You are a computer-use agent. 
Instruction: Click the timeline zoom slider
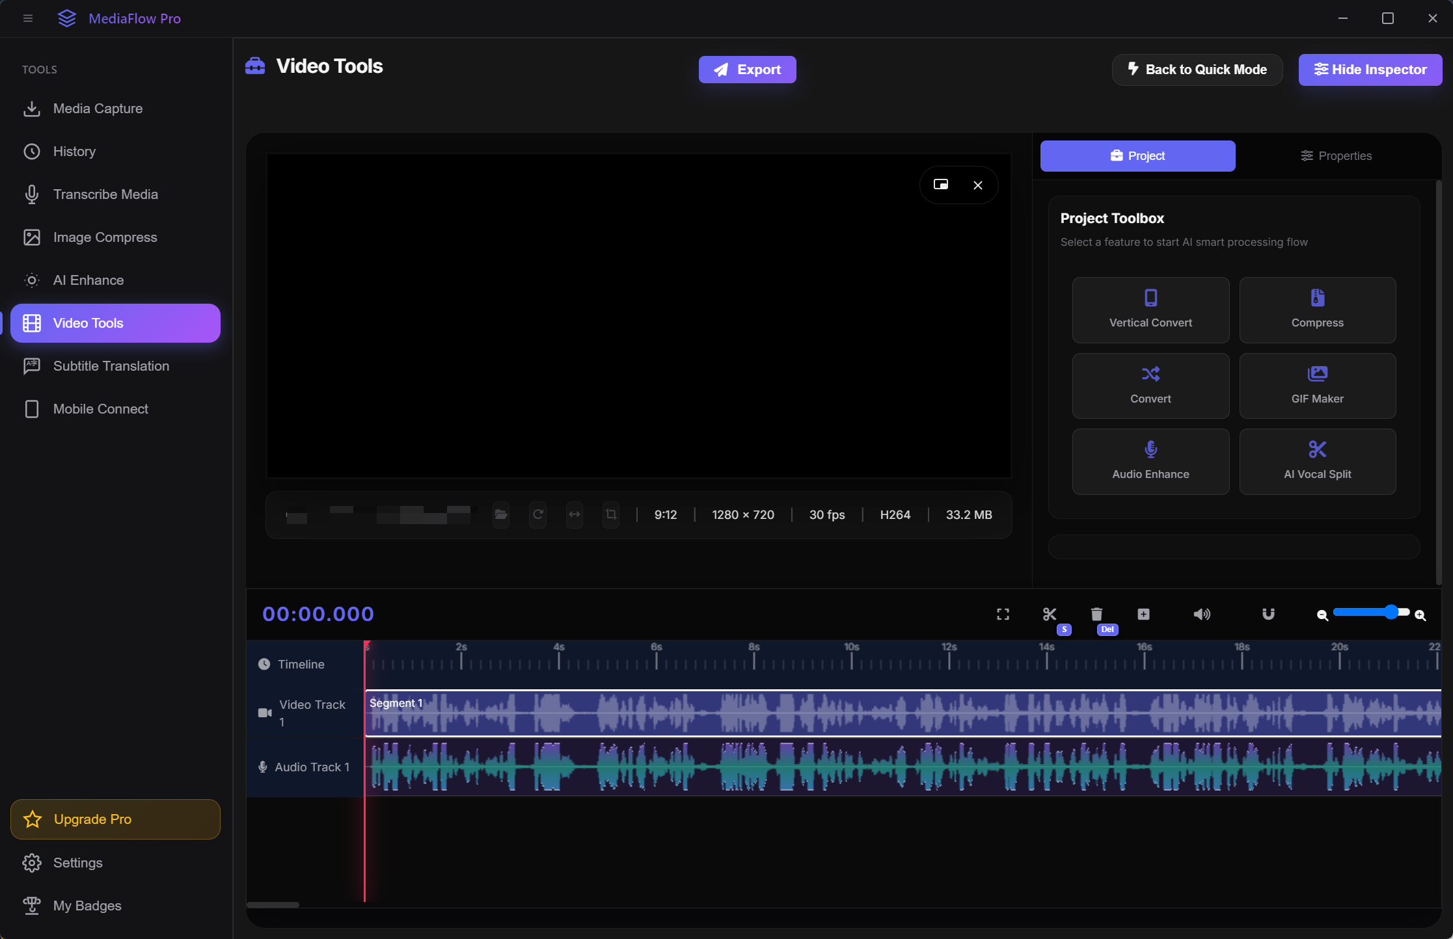click(x=1370, y=613)
